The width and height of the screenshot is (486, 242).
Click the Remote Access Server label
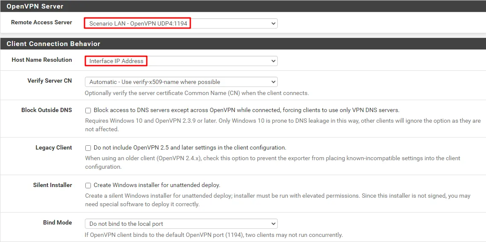[41, 22]
